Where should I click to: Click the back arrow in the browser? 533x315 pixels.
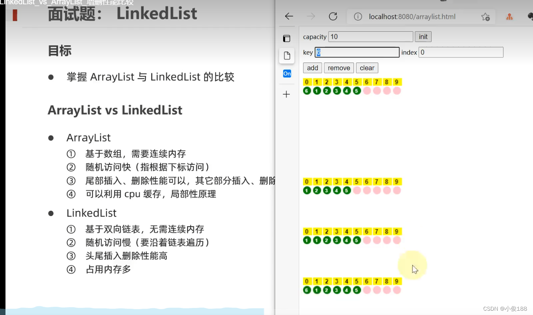click(x=289, y=16)
